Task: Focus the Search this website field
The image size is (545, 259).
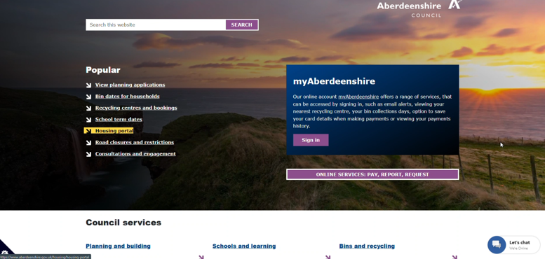Action: (x=156, y=25)
